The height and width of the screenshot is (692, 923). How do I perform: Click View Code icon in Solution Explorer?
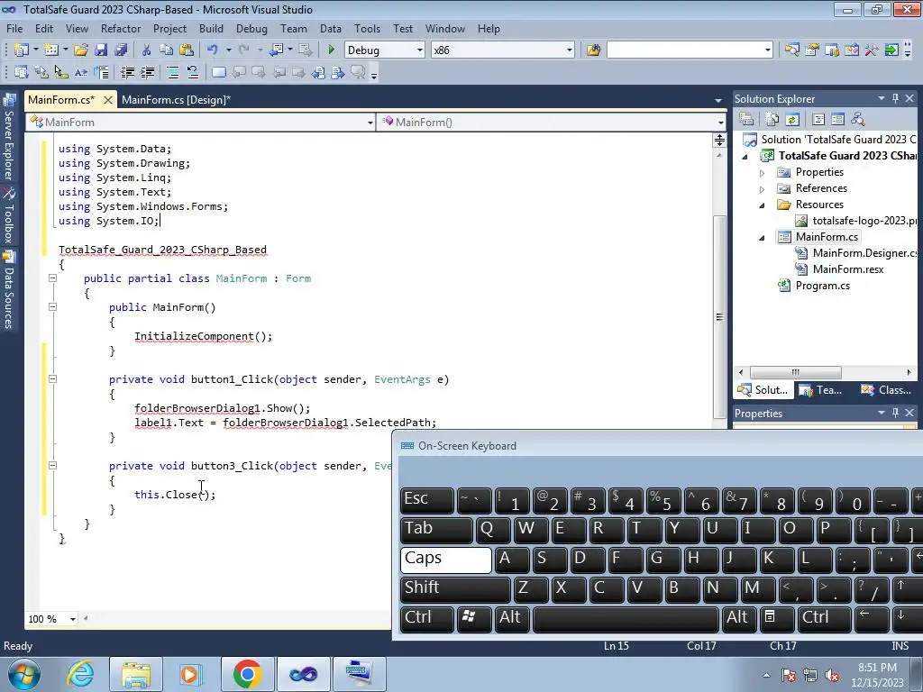[x=818, y=120]
